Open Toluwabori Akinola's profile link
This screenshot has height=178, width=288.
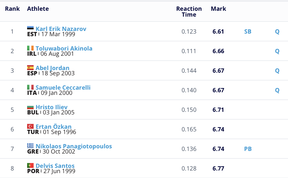[64, 48]
